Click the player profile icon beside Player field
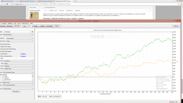This screenshot has width=183, height=103. (x=32, y=32)
